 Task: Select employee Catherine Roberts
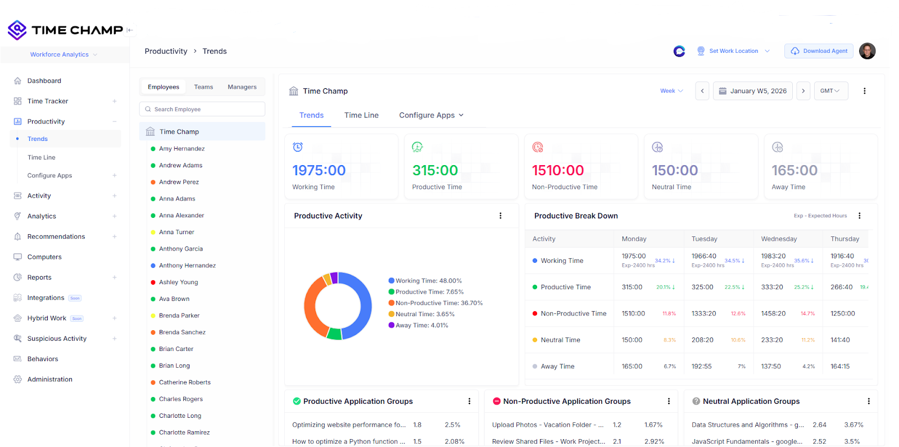185,382
